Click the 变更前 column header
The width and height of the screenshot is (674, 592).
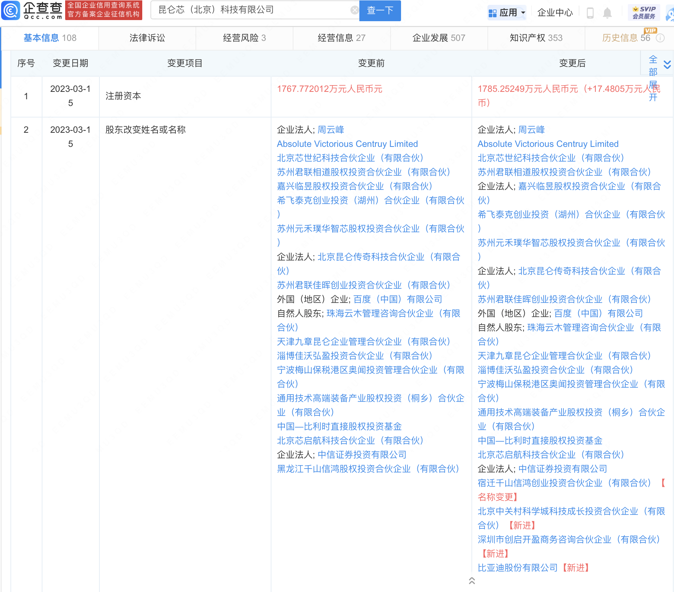tap(371, 63)
